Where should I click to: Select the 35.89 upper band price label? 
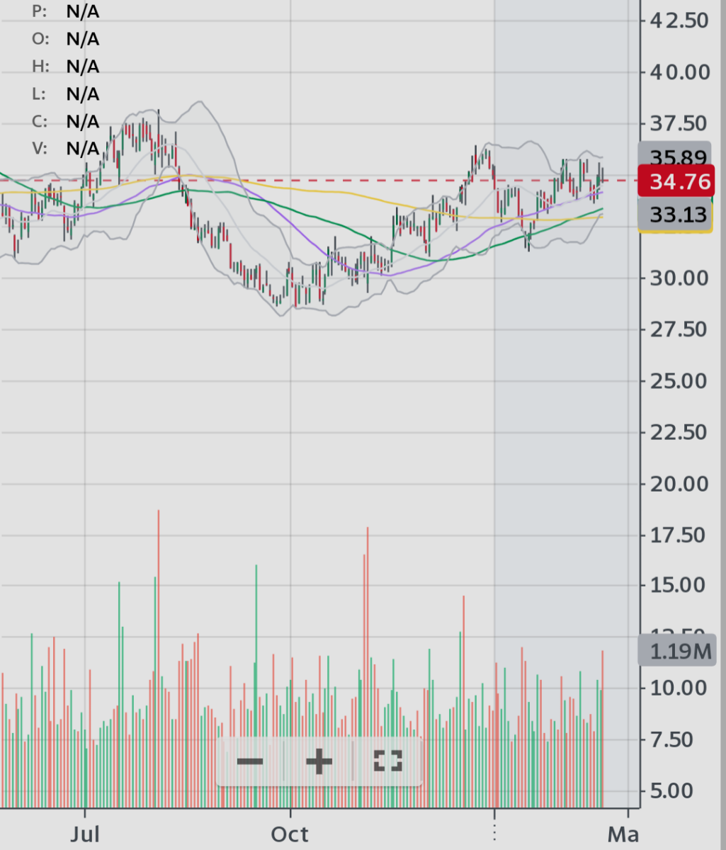click(x=675, y=157)
